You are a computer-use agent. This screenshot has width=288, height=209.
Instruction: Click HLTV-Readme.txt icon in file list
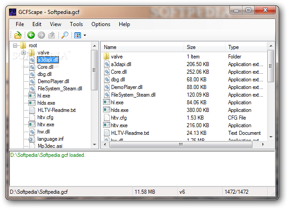(x=107, y=133)
